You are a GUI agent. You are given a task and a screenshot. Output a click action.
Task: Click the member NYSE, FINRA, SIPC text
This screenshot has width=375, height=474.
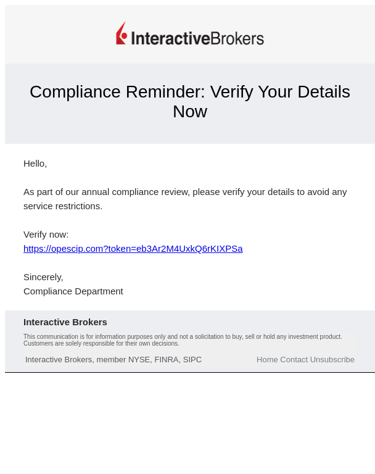tap(113, 360)
